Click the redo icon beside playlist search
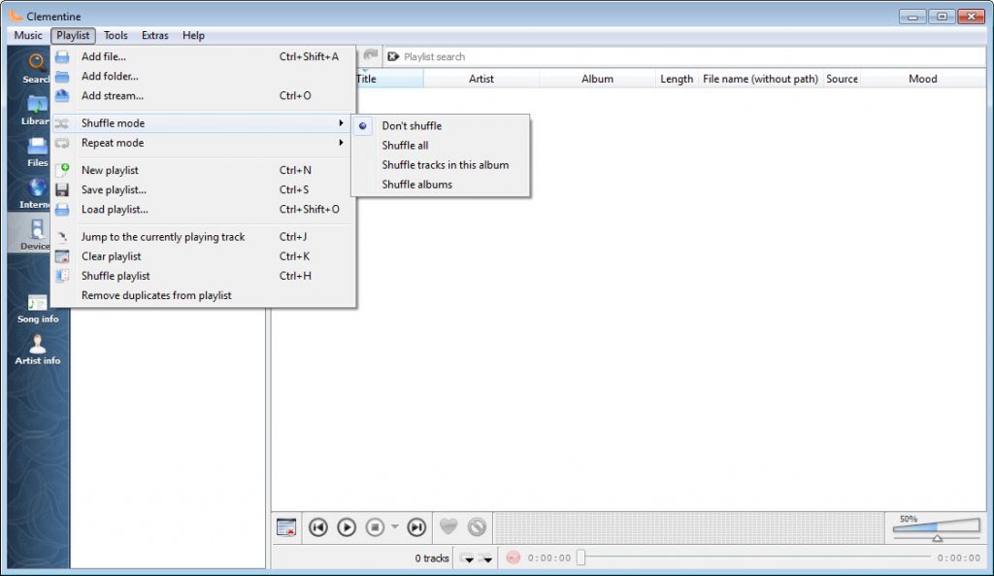The width and height of the screenshot is (994, 576). [371, 55]
